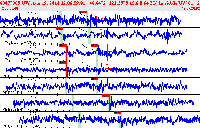Click the iS 1 pick flag on B202 EH1
The image size is (200, 128).
(105, 96)
